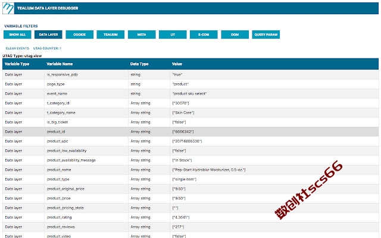This screenshot has height=238, width=381.
Task: Select the event_name variable name
Action: pos(57,94)
